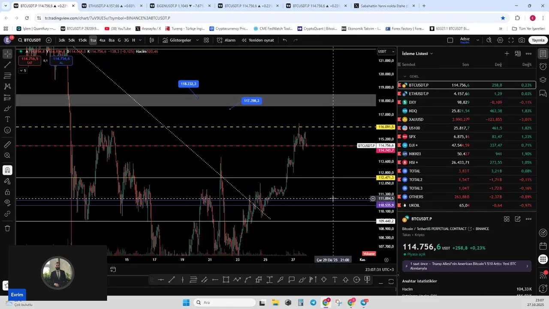The width and height of the screenshot is (549, 309).
Task: Click the trash icon to remove drawings
Action: point(7,228)
